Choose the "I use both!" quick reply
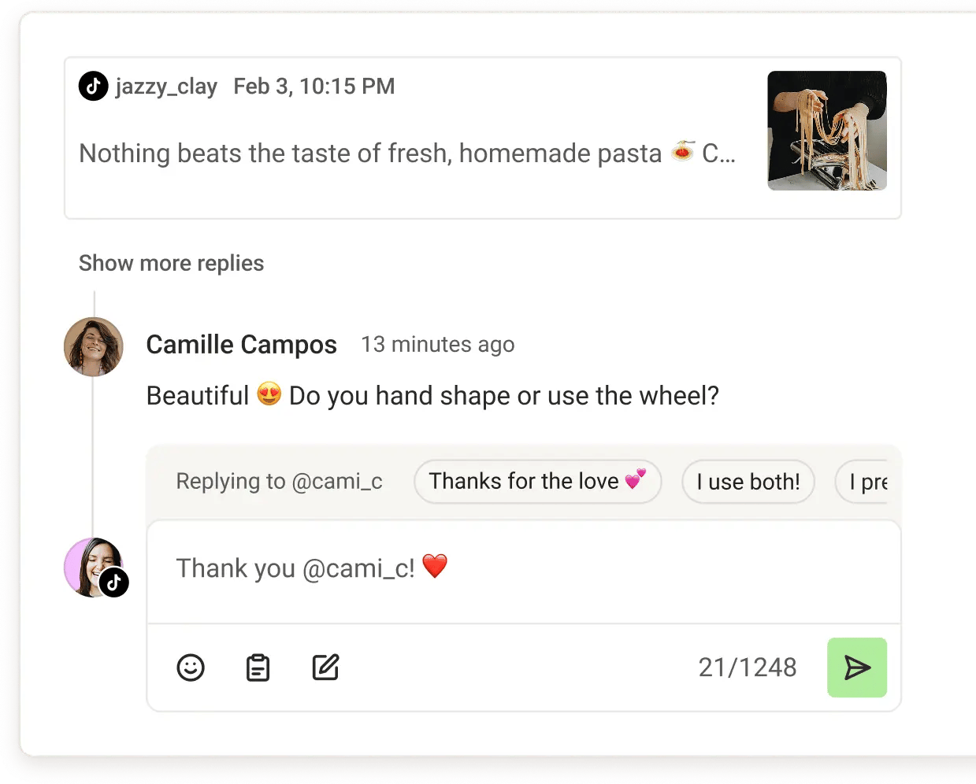This screenshot has height=784, width=976. click(748, 482)
